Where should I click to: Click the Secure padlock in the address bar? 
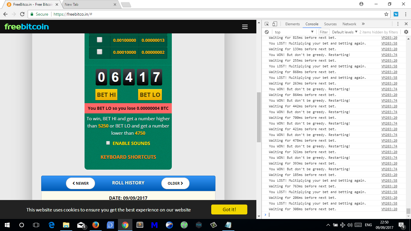tap(32, 14)
